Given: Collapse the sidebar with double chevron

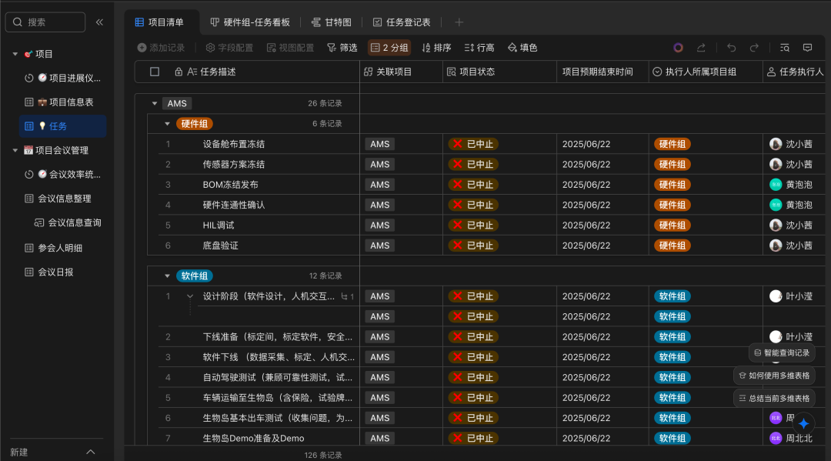Looking at the screenshot, I should [99, 22].
